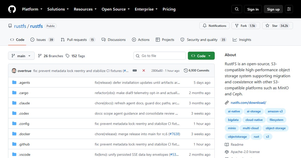
Task: Click the Go to file search field
Action: pyautogui.click(x=160, y=56)
